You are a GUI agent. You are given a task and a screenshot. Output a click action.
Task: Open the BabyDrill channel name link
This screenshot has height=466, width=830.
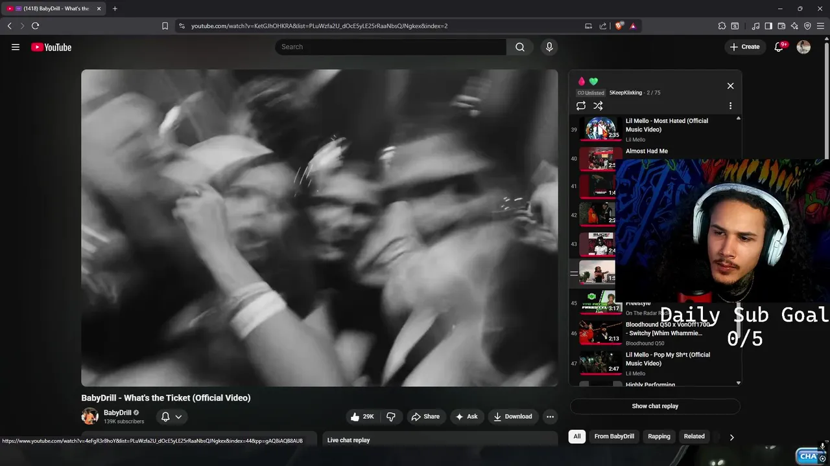117,412
